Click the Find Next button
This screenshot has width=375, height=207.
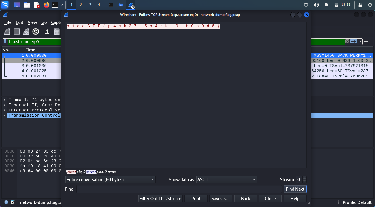click(295, 189)
